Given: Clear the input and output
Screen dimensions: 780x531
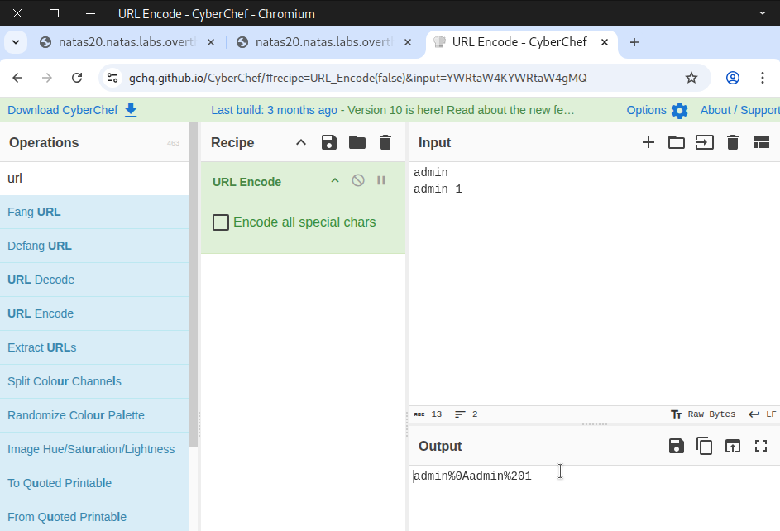Looking at the screenshot, I should [x=732, y=142].
